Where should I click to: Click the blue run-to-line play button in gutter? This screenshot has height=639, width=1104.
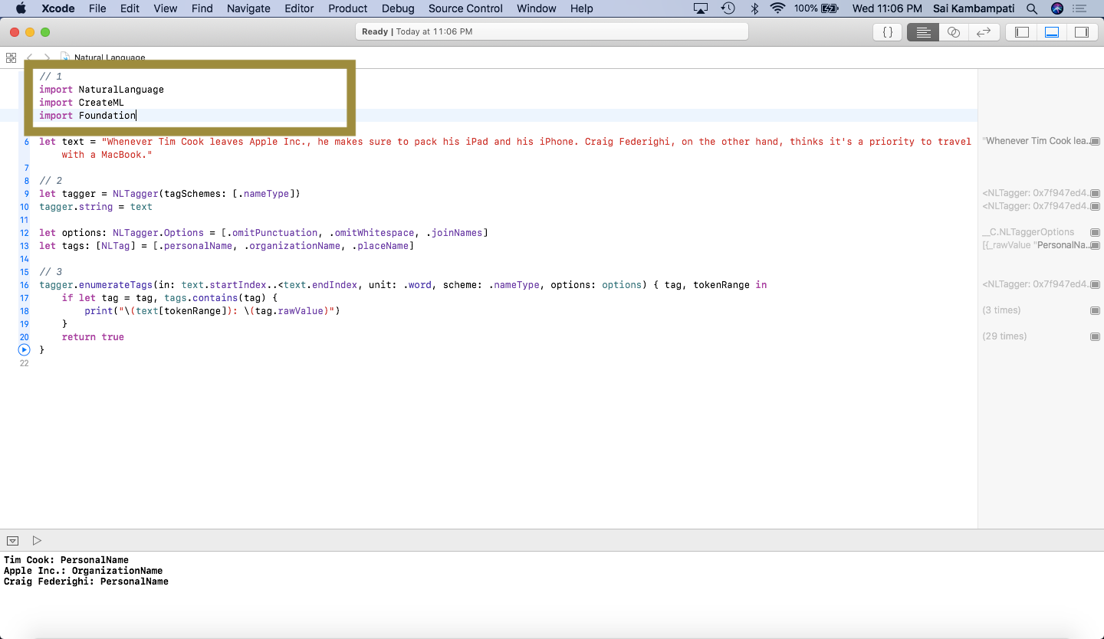pyautogui.click(x=24, y=349)
